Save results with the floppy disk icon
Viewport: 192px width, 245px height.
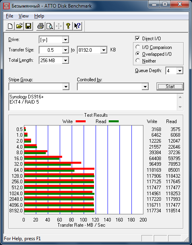click(28, 26)
